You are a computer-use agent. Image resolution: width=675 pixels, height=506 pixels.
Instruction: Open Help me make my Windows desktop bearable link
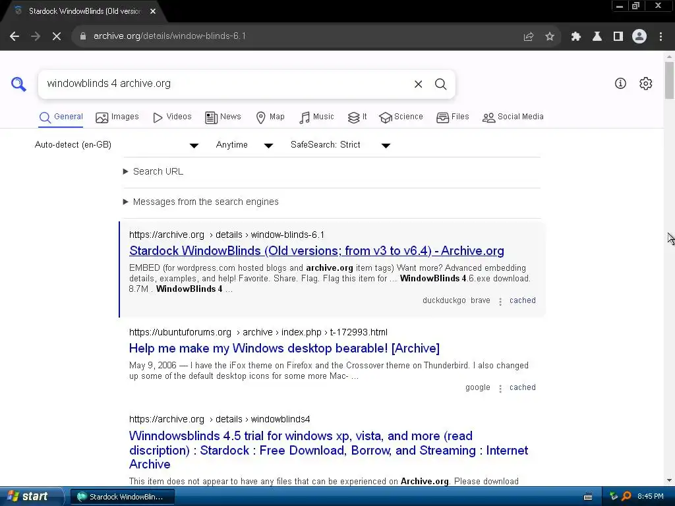pos(284,349)
